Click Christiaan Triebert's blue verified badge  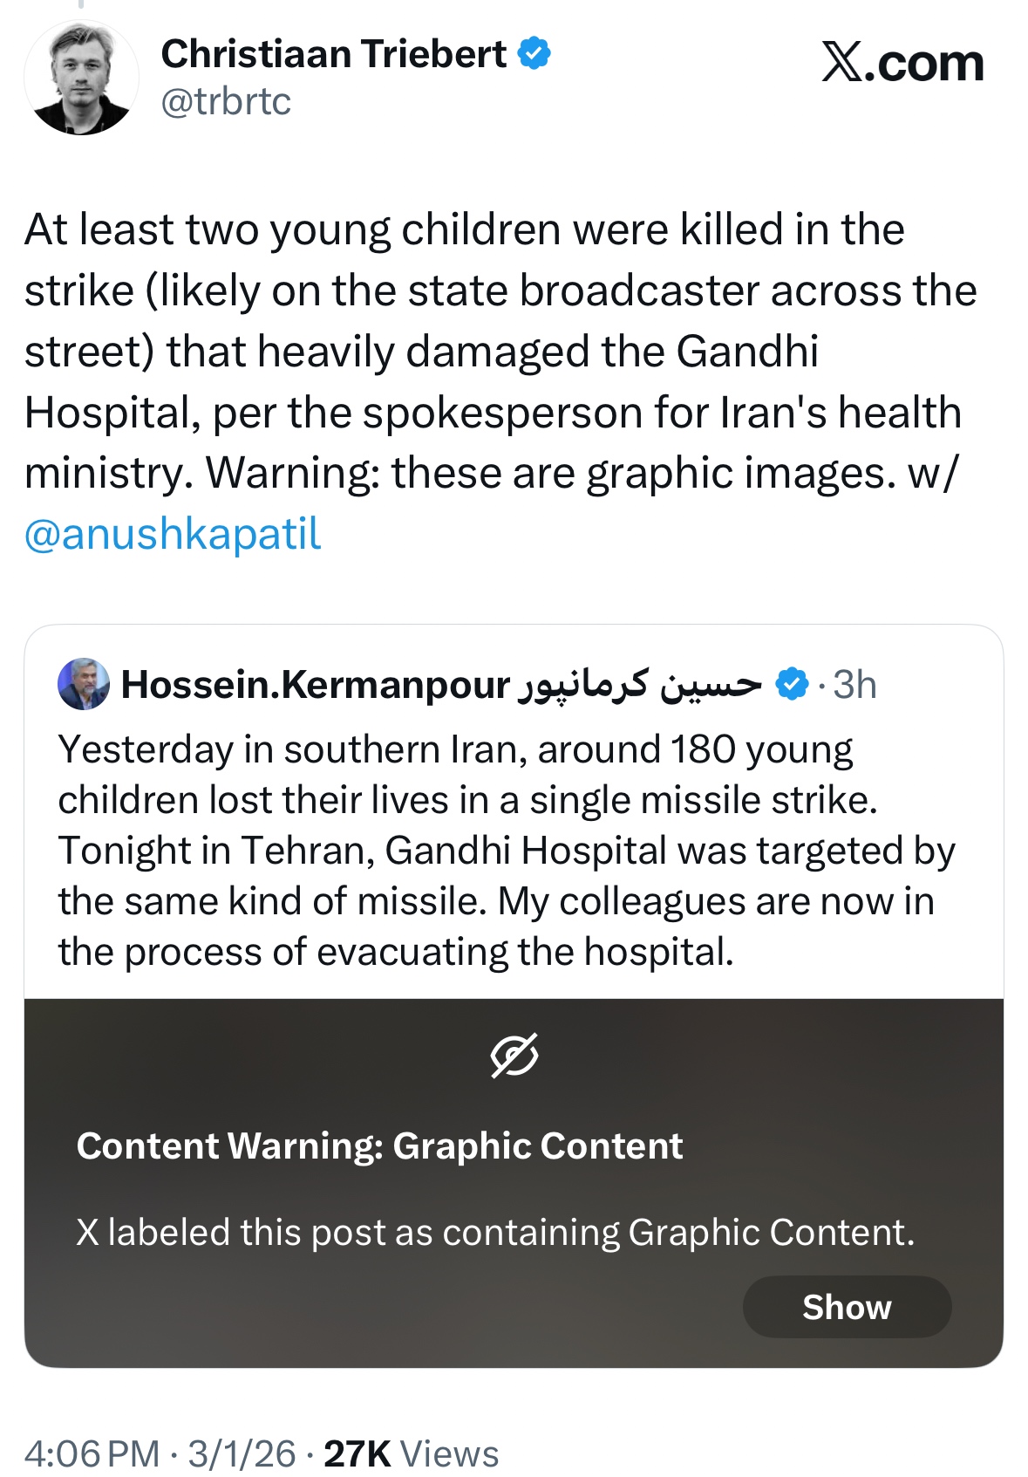[x=534, y=54]
